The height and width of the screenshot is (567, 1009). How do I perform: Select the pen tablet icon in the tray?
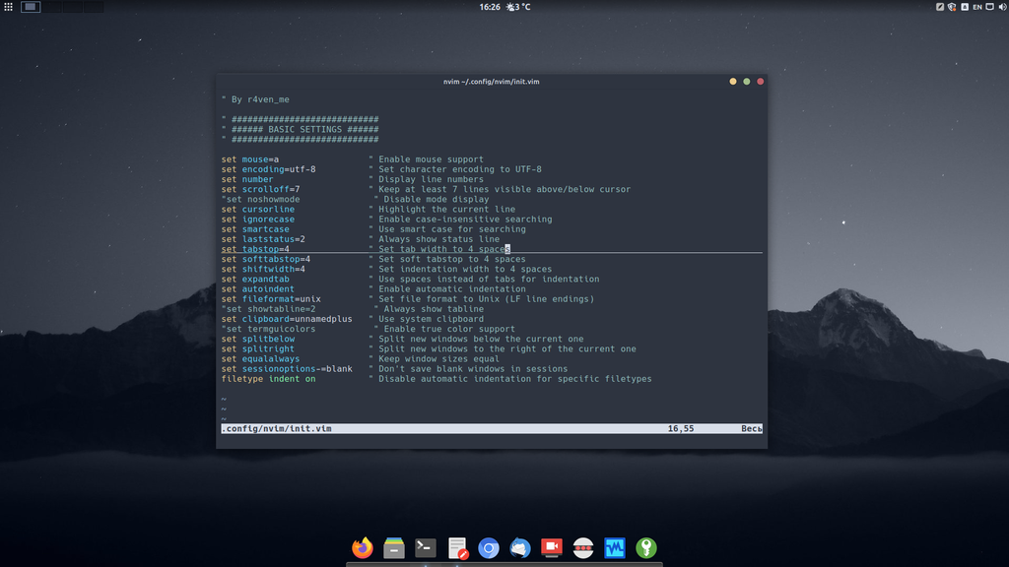click(939, 8)
